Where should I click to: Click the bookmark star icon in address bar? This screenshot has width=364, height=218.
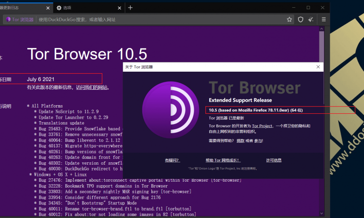coord(289,19)
